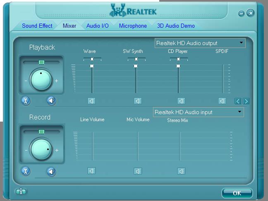Click the Line Volume fader track

[x=93, y=146]
